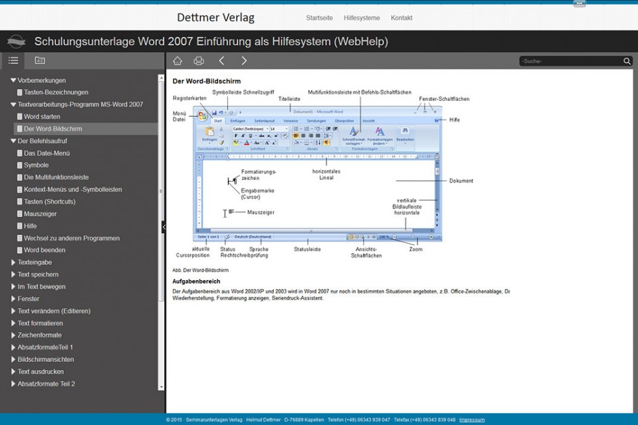
Task: Collapse the Der Befehlsaufruf section
Action: [13, 141]
